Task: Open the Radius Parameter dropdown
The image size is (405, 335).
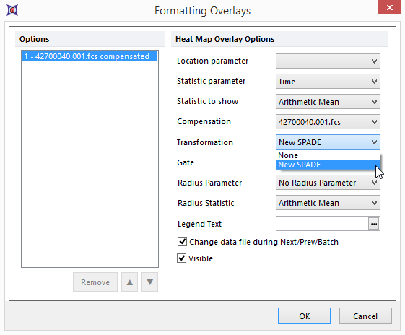Action: [x=328, y=183]
